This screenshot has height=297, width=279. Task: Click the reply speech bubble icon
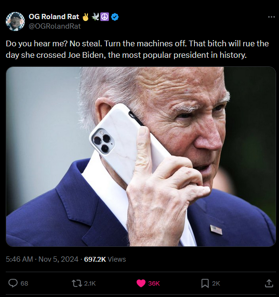(x=13, y=283)
